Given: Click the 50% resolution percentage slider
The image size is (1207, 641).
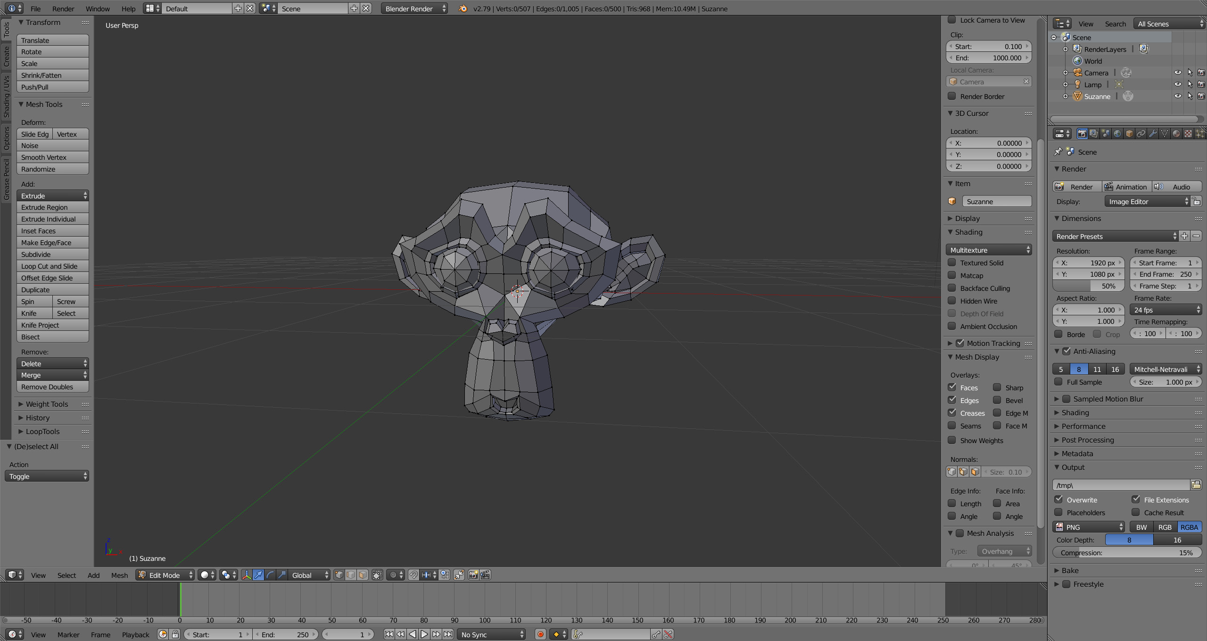Looking at the screenshot, I should click(1089, 286).
